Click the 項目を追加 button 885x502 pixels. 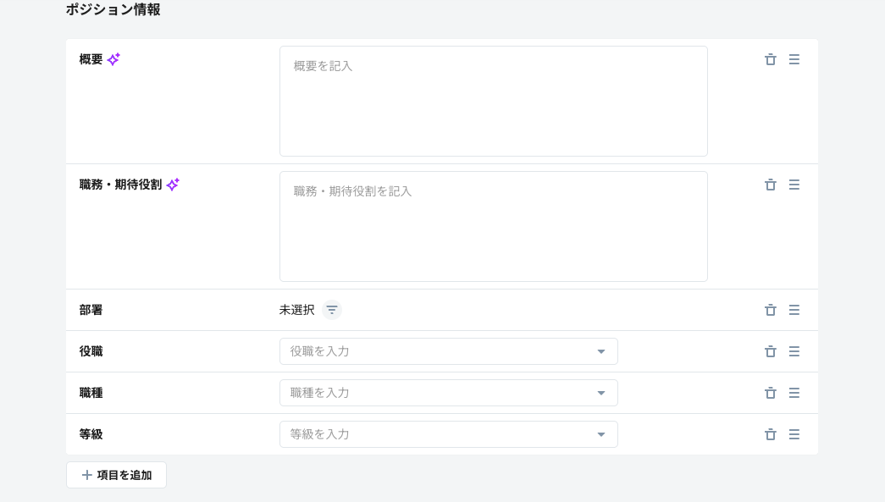tap(116, 475)
